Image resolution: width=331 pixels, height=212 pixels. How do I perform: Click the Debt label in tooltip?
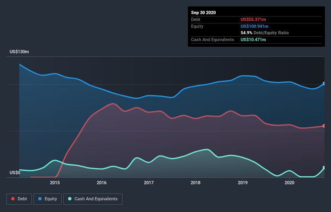point(196,19)
